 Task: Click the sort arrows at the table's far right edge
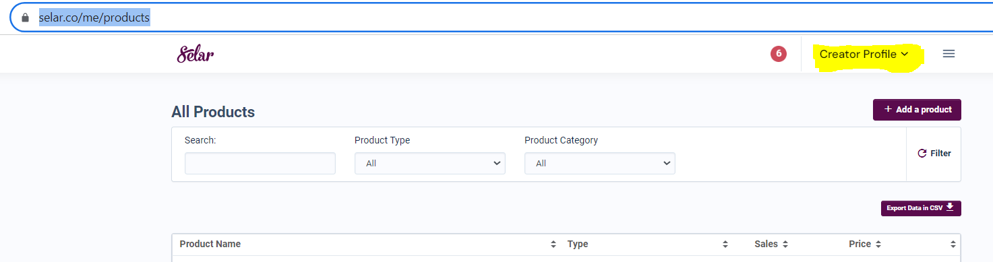coord(953,244)
